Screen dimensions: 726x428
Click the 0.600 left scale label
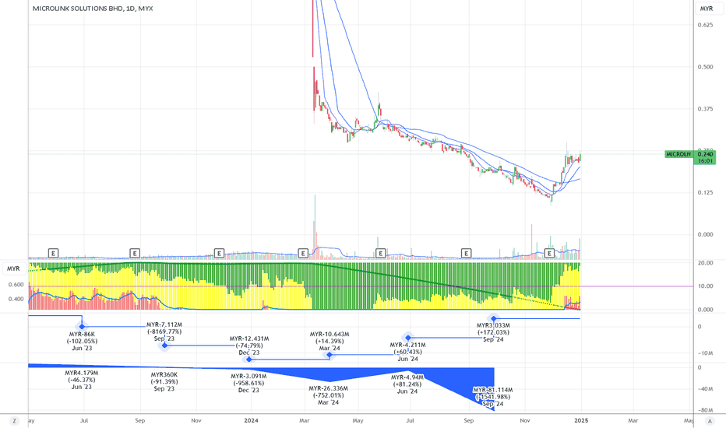pos(16,285)
